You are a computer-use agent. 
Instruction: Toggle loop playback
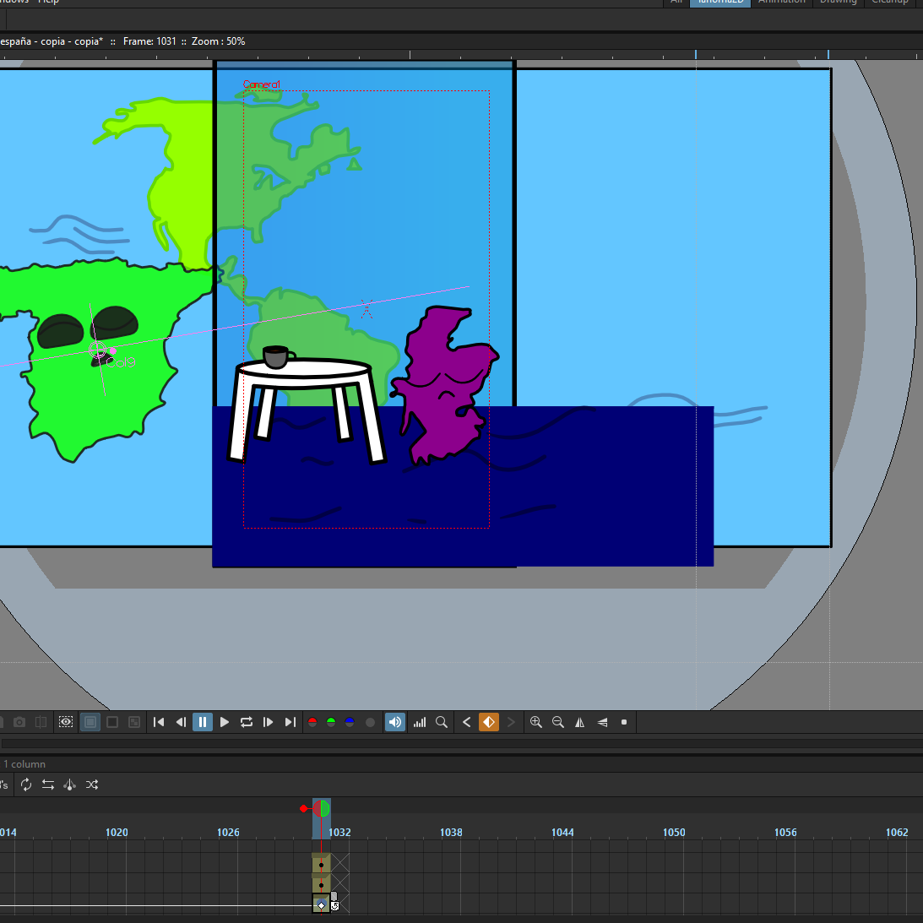247,722
